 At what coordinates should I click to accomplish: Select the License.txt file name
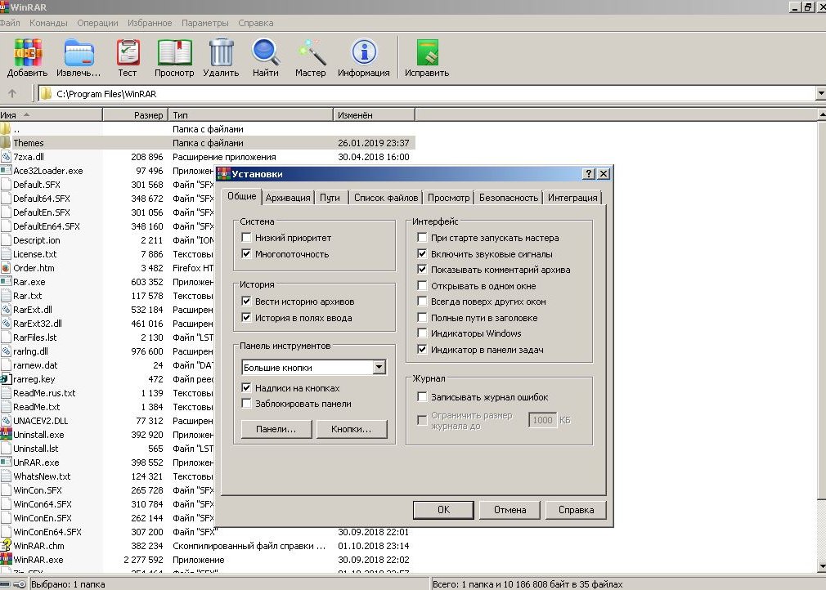pyautogui.click(x=35, y=254)
